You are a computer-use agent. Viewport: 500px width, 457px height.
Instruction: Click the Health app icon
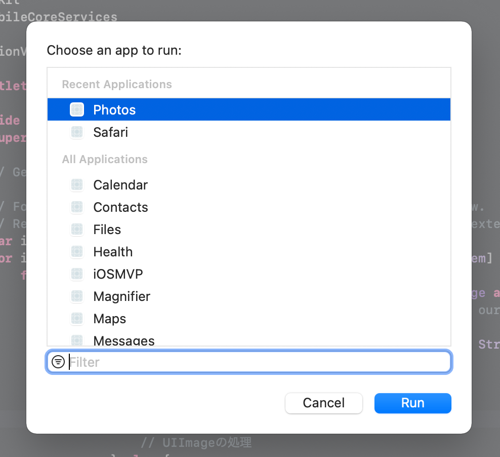(x=77, y=251)
